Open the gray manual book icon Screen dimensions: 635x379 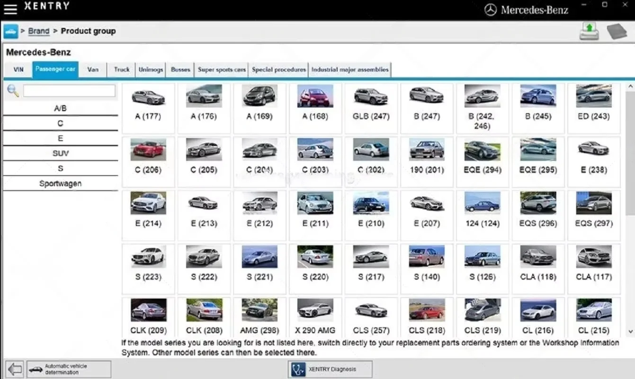(x=617, y=31)
